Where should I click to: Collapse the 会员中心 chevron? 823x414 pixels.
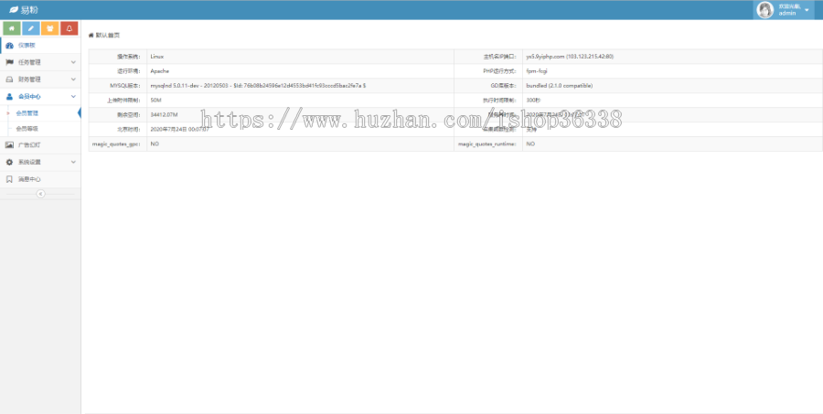click(73, 97)
